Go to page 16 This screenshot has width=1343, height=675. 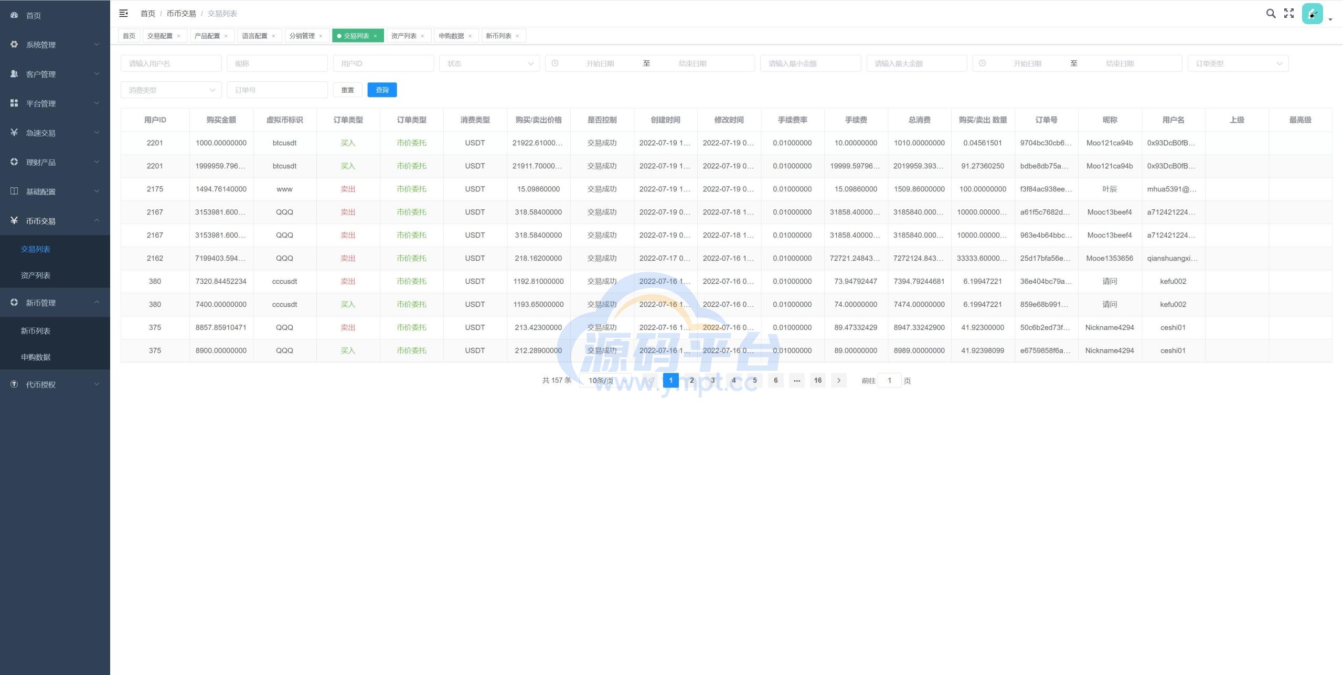(x=818, y=380)
